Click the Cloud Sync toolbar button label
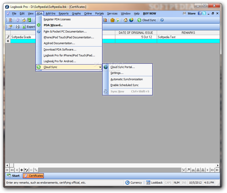227x193 pixels. (x=149, y=20)
